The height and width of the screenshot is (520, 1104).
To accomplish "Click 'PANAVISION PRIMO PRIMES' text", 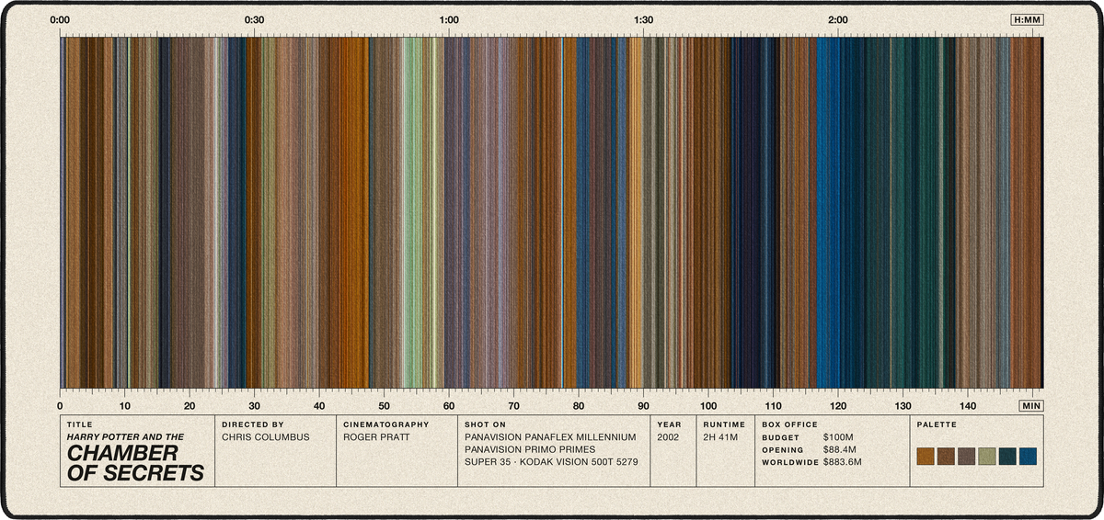I will tap(530, 449).
